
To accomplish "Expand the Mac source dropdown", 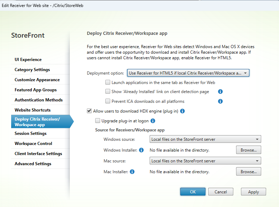I will (x=205, y=161).
